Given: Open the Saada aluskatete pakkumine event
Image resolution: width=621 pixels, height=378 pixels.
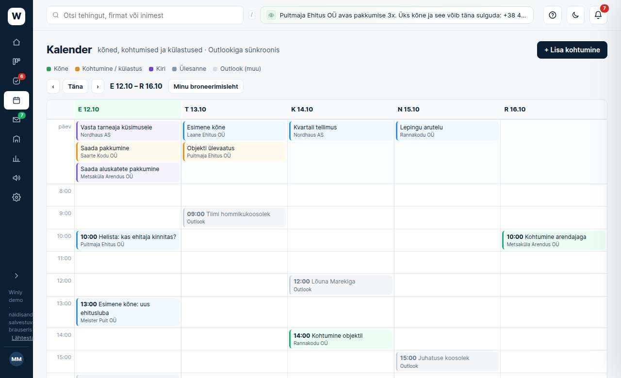Looking at the screenshot, I should (x=128, y=173).
